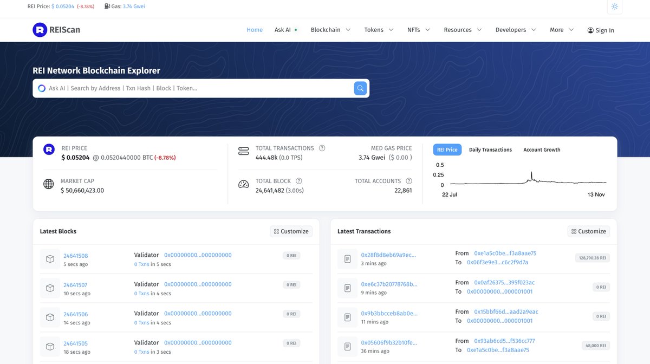Click the REI price line chart

pyautogui.click(x=528, y=179)
